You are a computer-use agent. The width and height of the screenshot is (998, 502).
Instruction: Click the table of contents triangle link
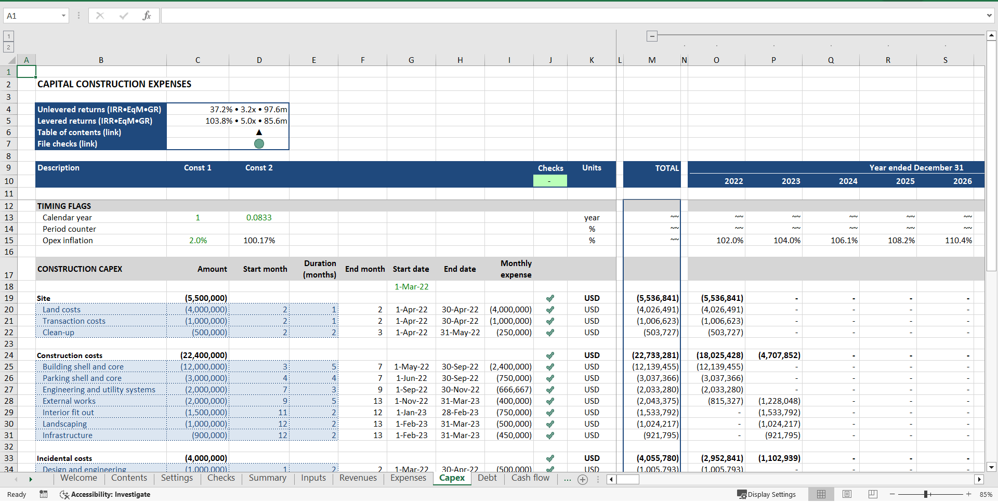(x=259, y=132)
